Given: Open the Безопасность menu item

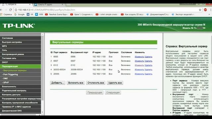Looking at the screenshot, I should 21,87.
